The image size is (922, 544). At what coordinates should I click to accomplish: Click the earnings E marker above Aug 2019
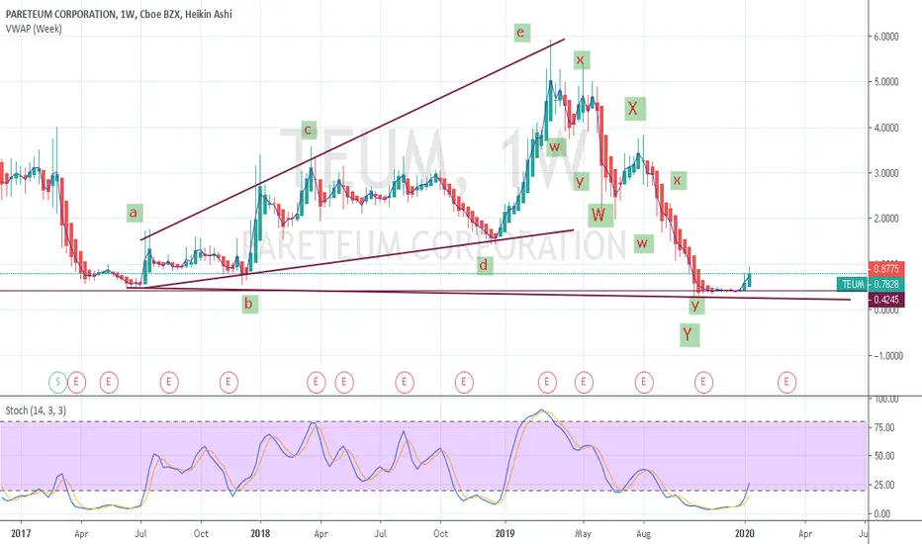644,382
